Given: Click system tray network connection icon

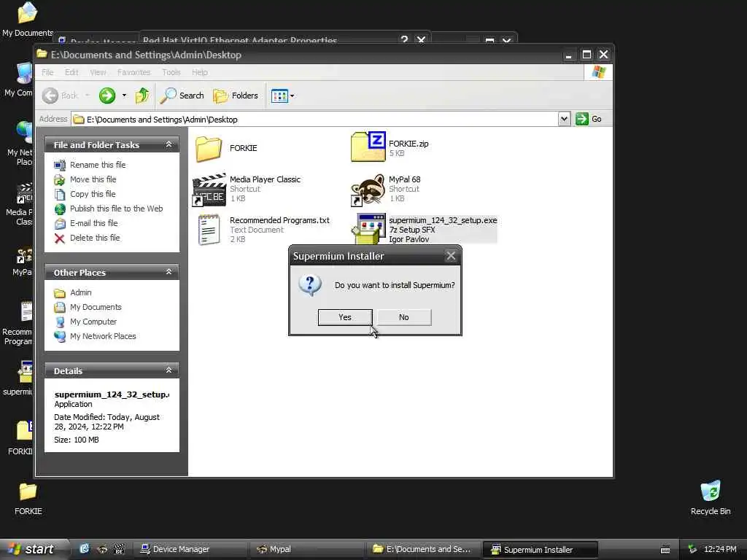Looking at the screenshot, I should (x=693, y=550).
